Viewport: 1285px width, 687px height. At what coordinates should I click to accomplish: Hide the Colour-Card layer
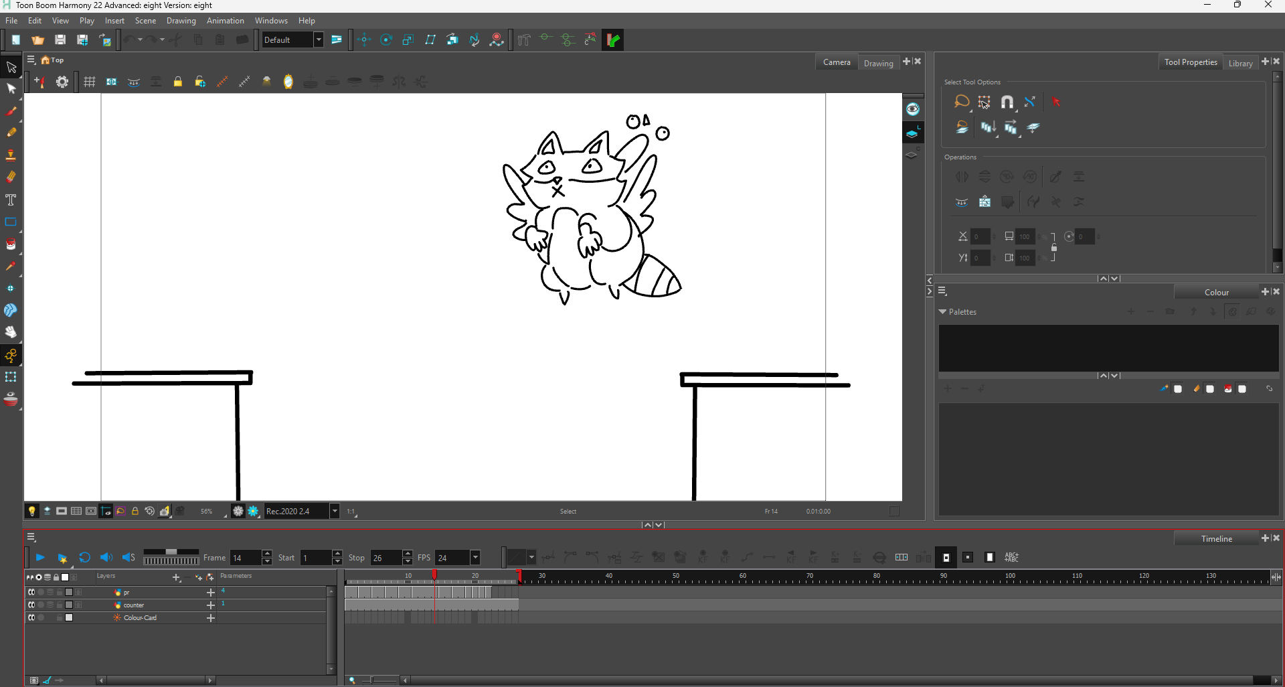(x=31, y=617)
